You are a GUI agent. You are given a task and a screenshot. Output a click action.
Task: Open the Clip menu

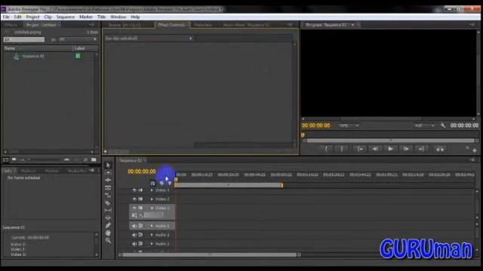pos(48,17)
